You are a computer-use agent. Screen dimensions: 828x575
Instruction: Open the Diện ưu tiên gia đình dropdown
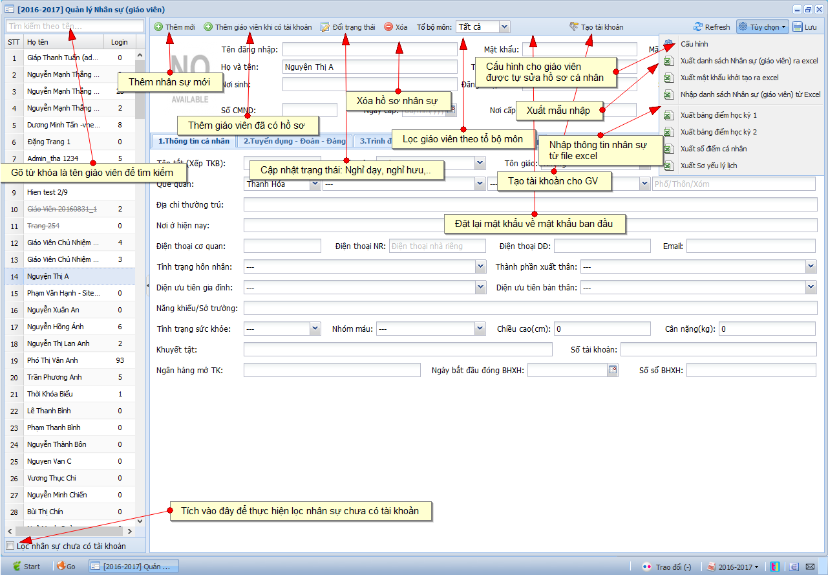(480, 287)
